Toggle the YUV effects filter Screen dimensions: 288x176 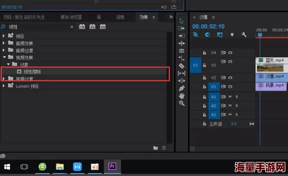point(103,27)
